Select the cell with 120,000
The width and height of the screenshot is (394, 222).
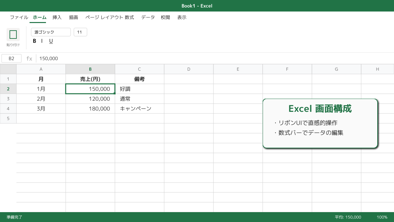pos(90,99)
